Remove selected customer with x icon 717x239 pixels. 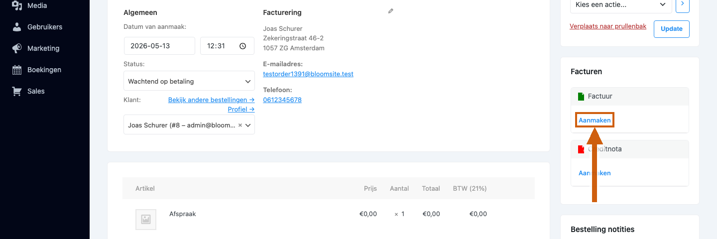click(x=240, y=125)
